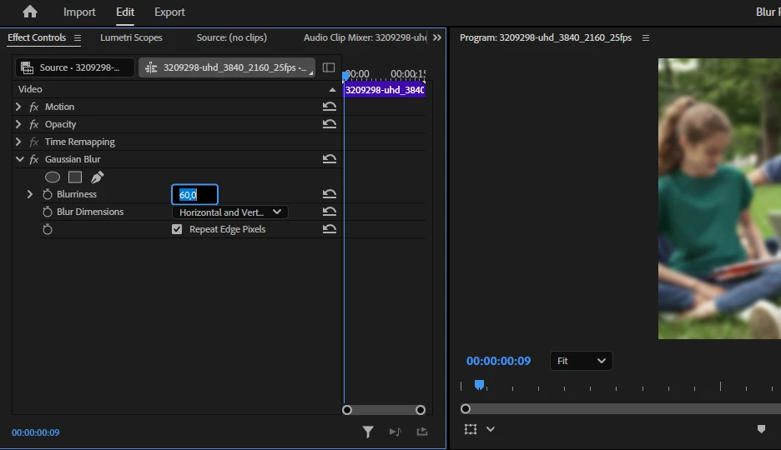Open the Program monitor panel menu

[646, 37]
